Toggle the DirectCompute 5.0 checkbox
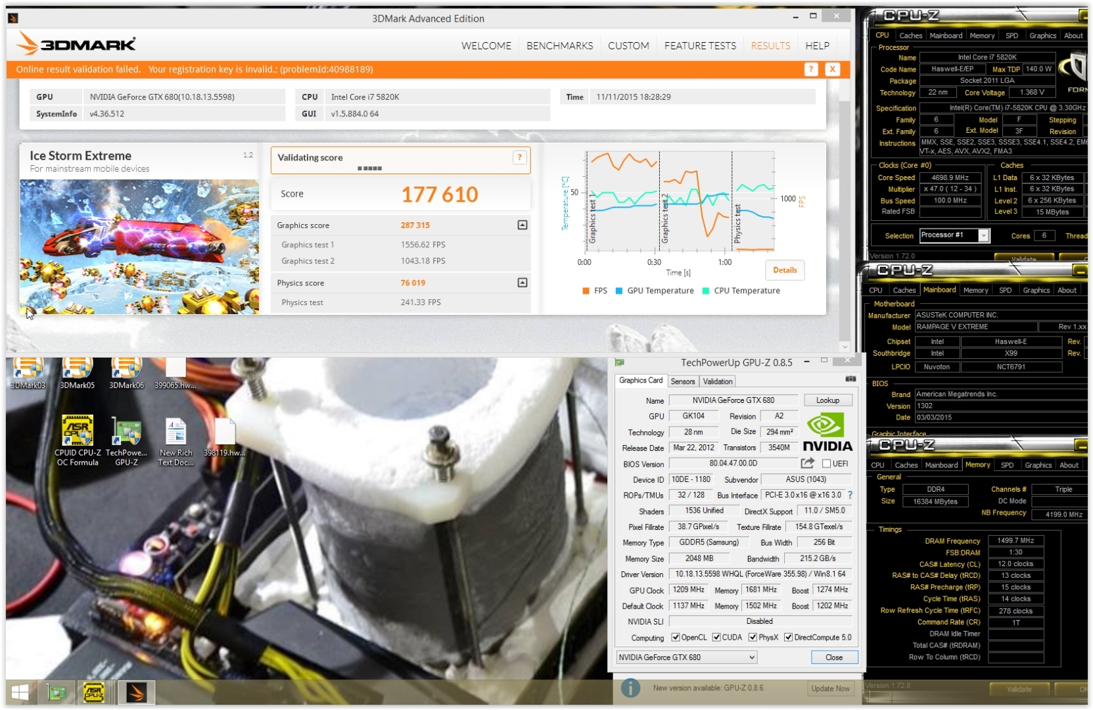This screenshot has height=710, width=1093. pyautogui.click(x=788, y=637)
